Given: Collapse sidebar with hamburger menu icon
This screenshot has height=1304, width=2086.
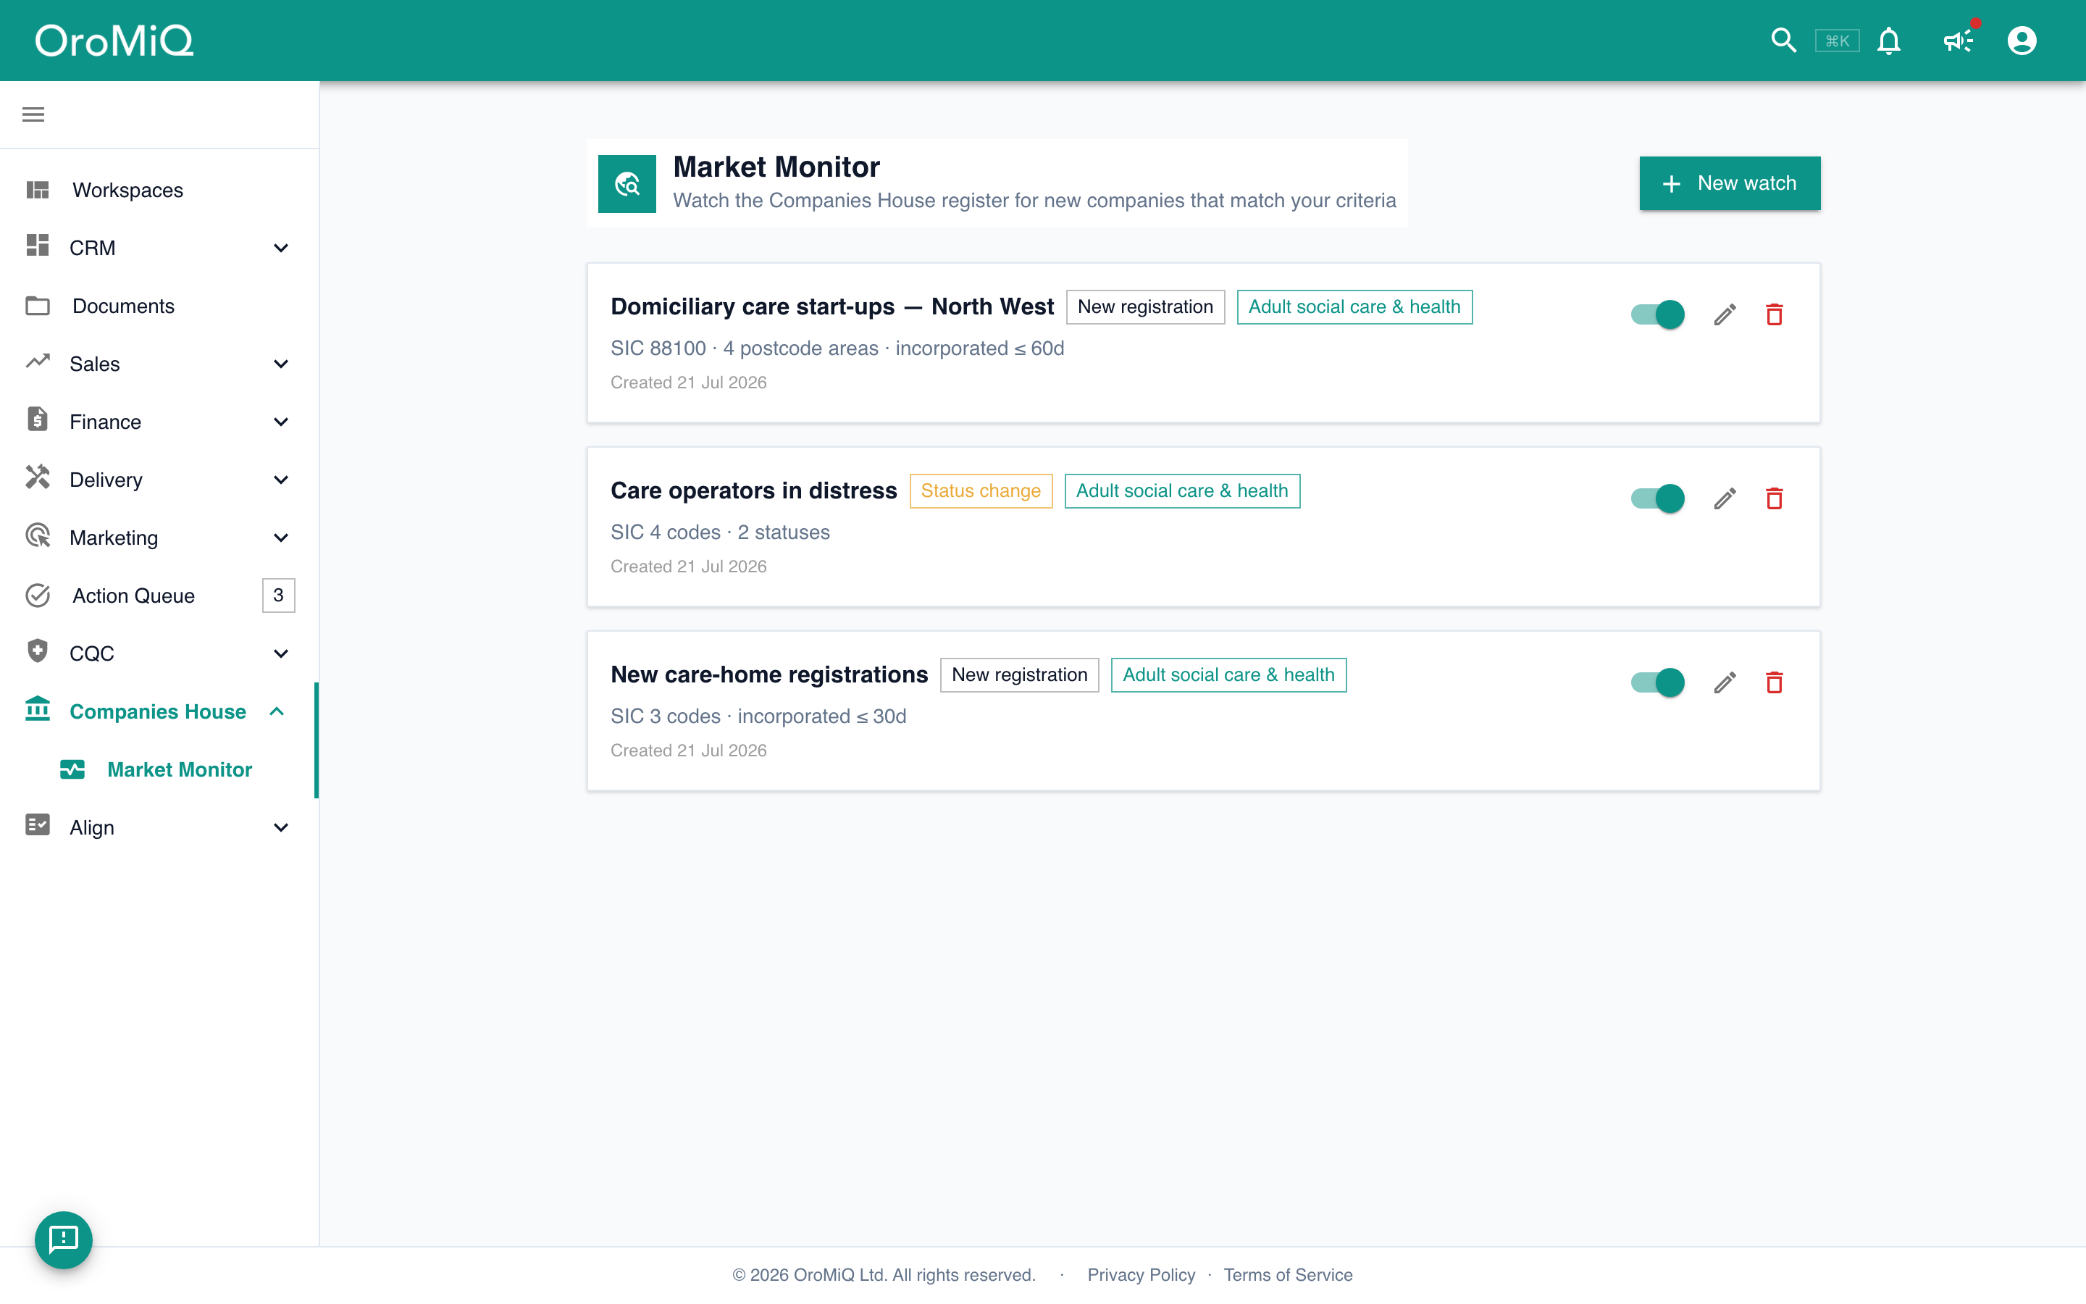Looking at the screenshot, I should point(33,114).
